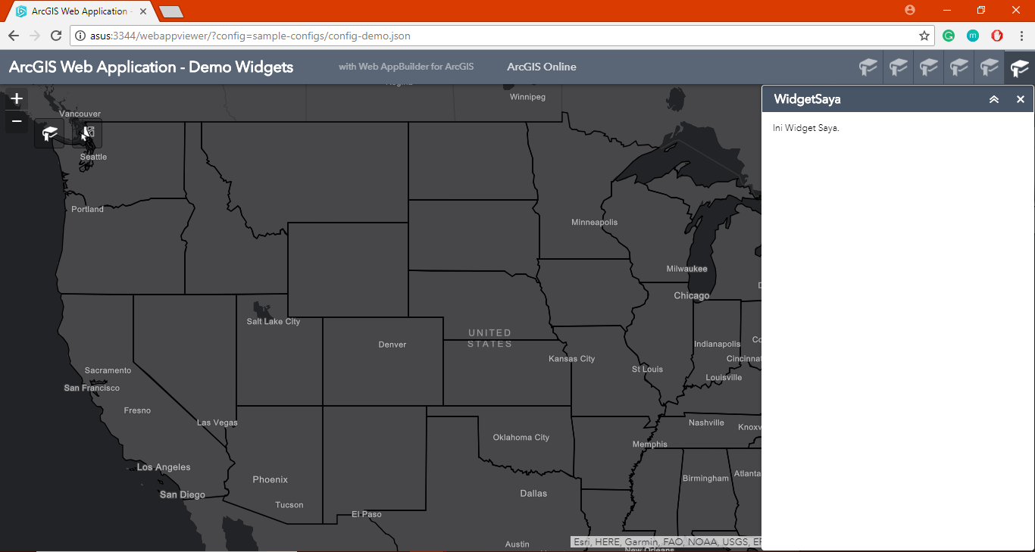Open the first widget book icon in header
Image resolution: width=1035 pixels, height=552 pixels.
(x=868, y=67)
